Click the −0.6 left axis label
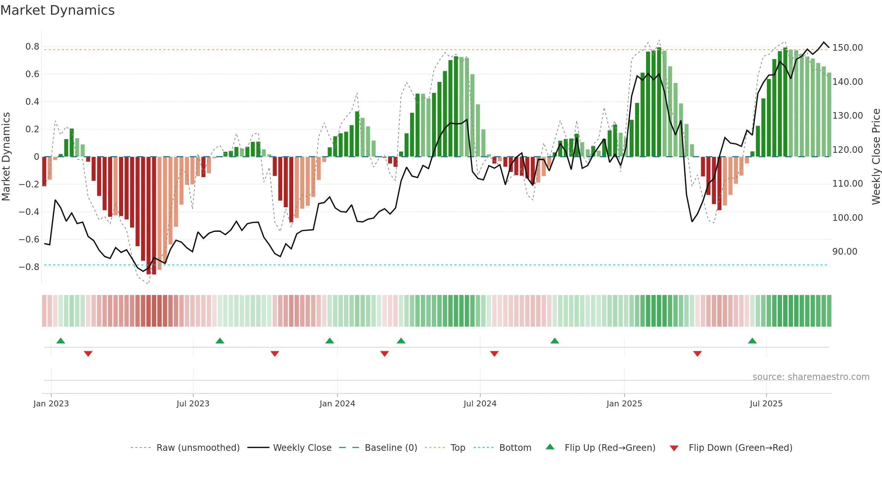 pyautogui.click(x=29, y=239)
